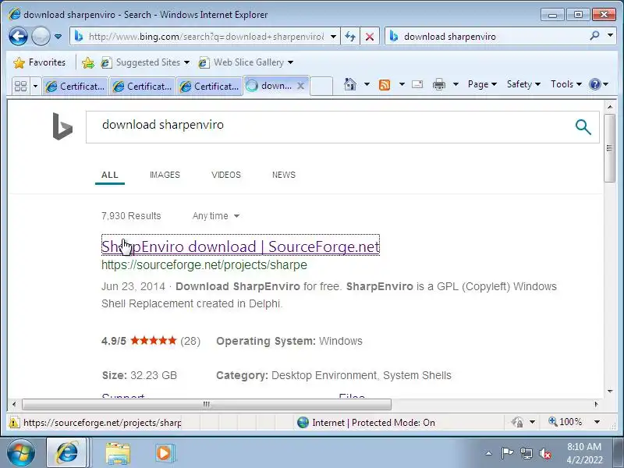Click the horizontal scrollbar thumb

(x=207, y=404)
